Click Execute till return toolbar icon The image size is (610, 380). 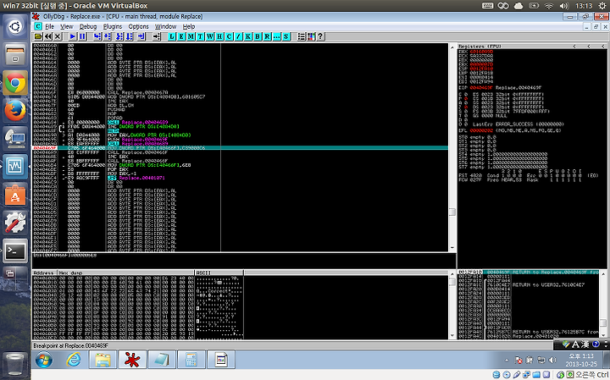(x=141, y=36)
